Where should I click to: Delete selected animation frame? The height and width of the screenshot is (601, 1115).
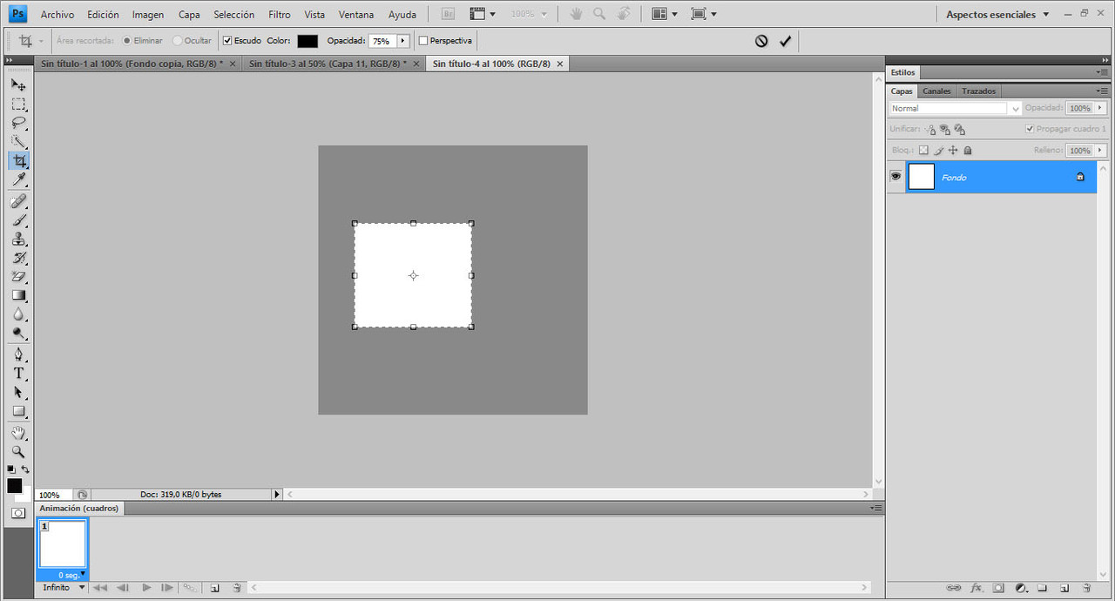[237, 588]
